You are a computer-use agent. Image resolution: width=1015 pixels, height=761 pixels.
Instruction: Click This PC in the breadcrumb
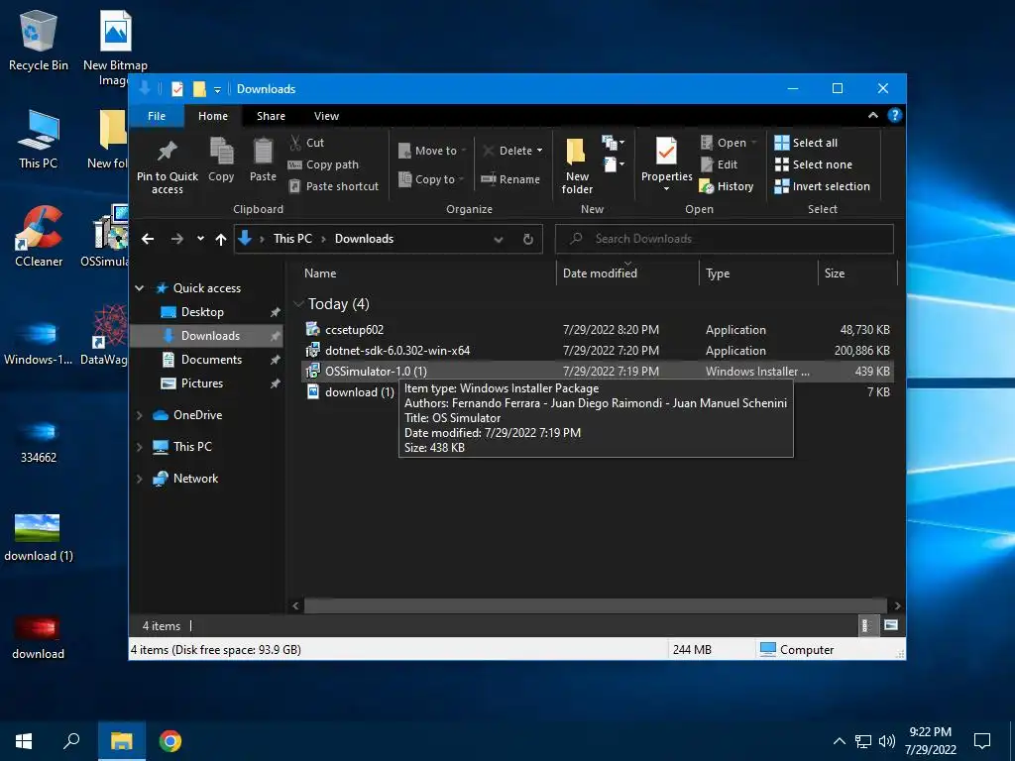pyautogui.click(x=292, y=239)
